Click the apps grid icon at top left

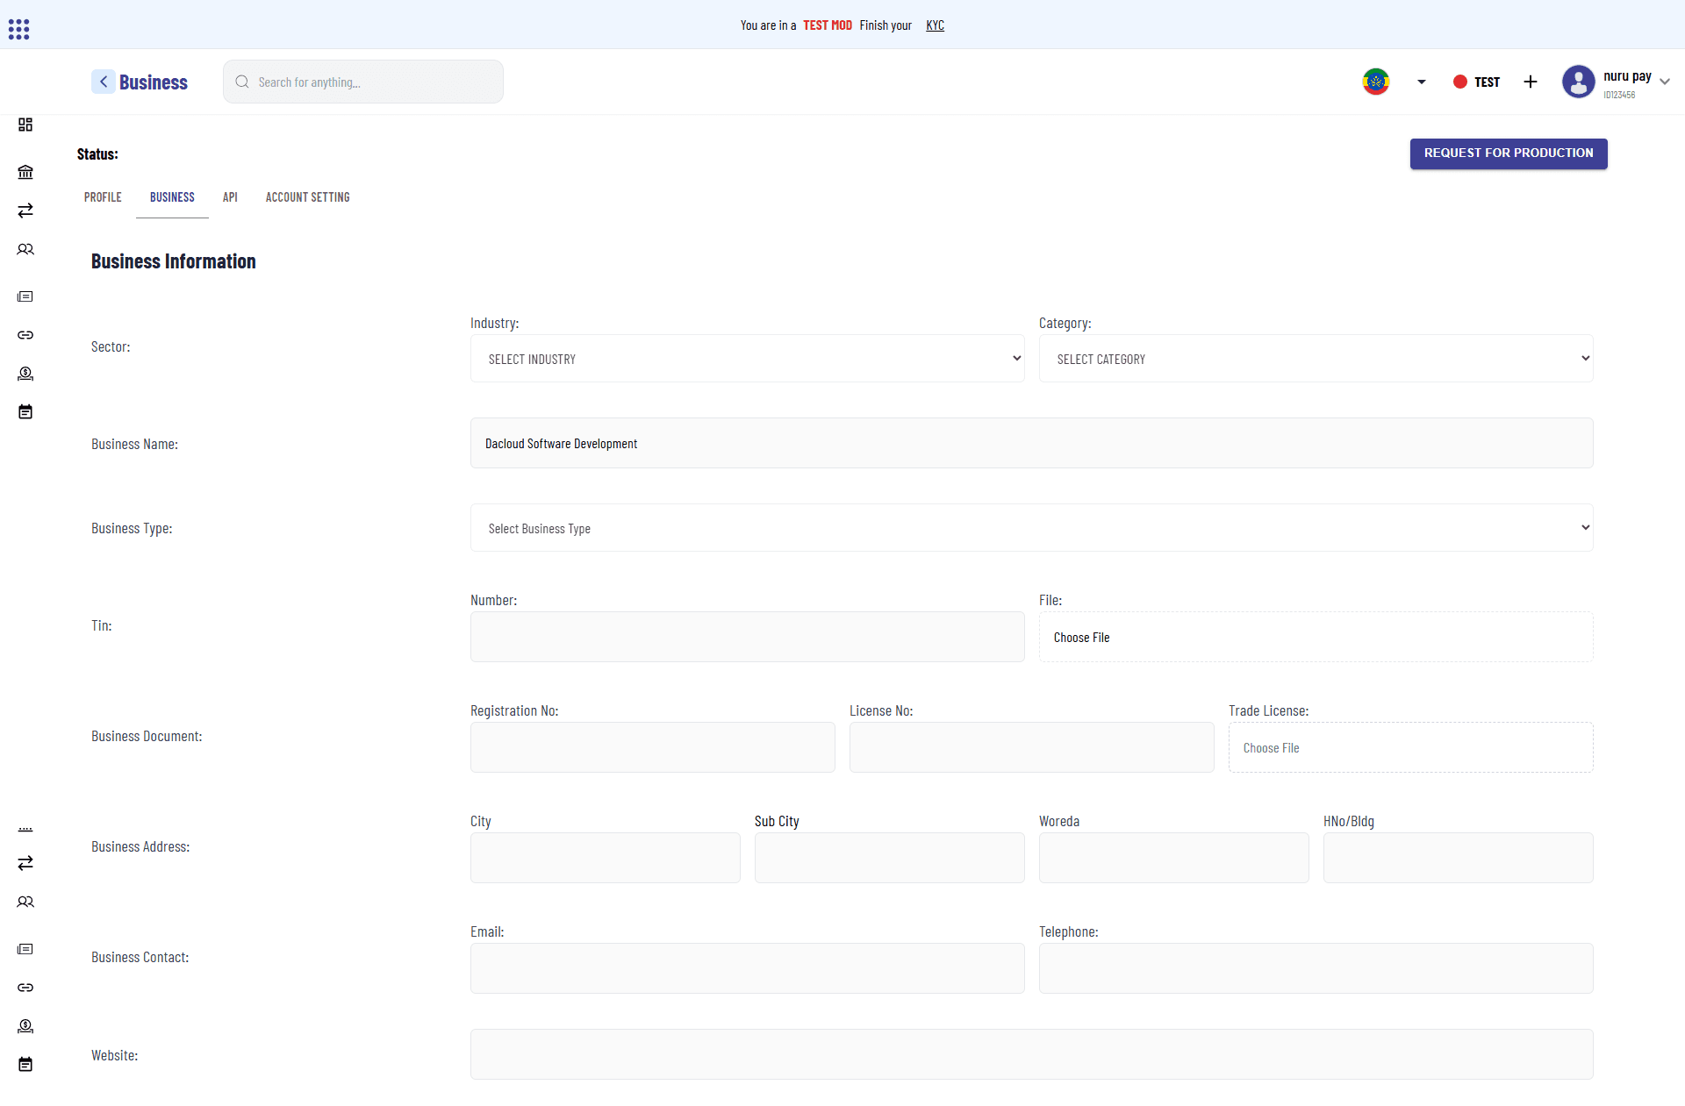[x=18, y=28]
